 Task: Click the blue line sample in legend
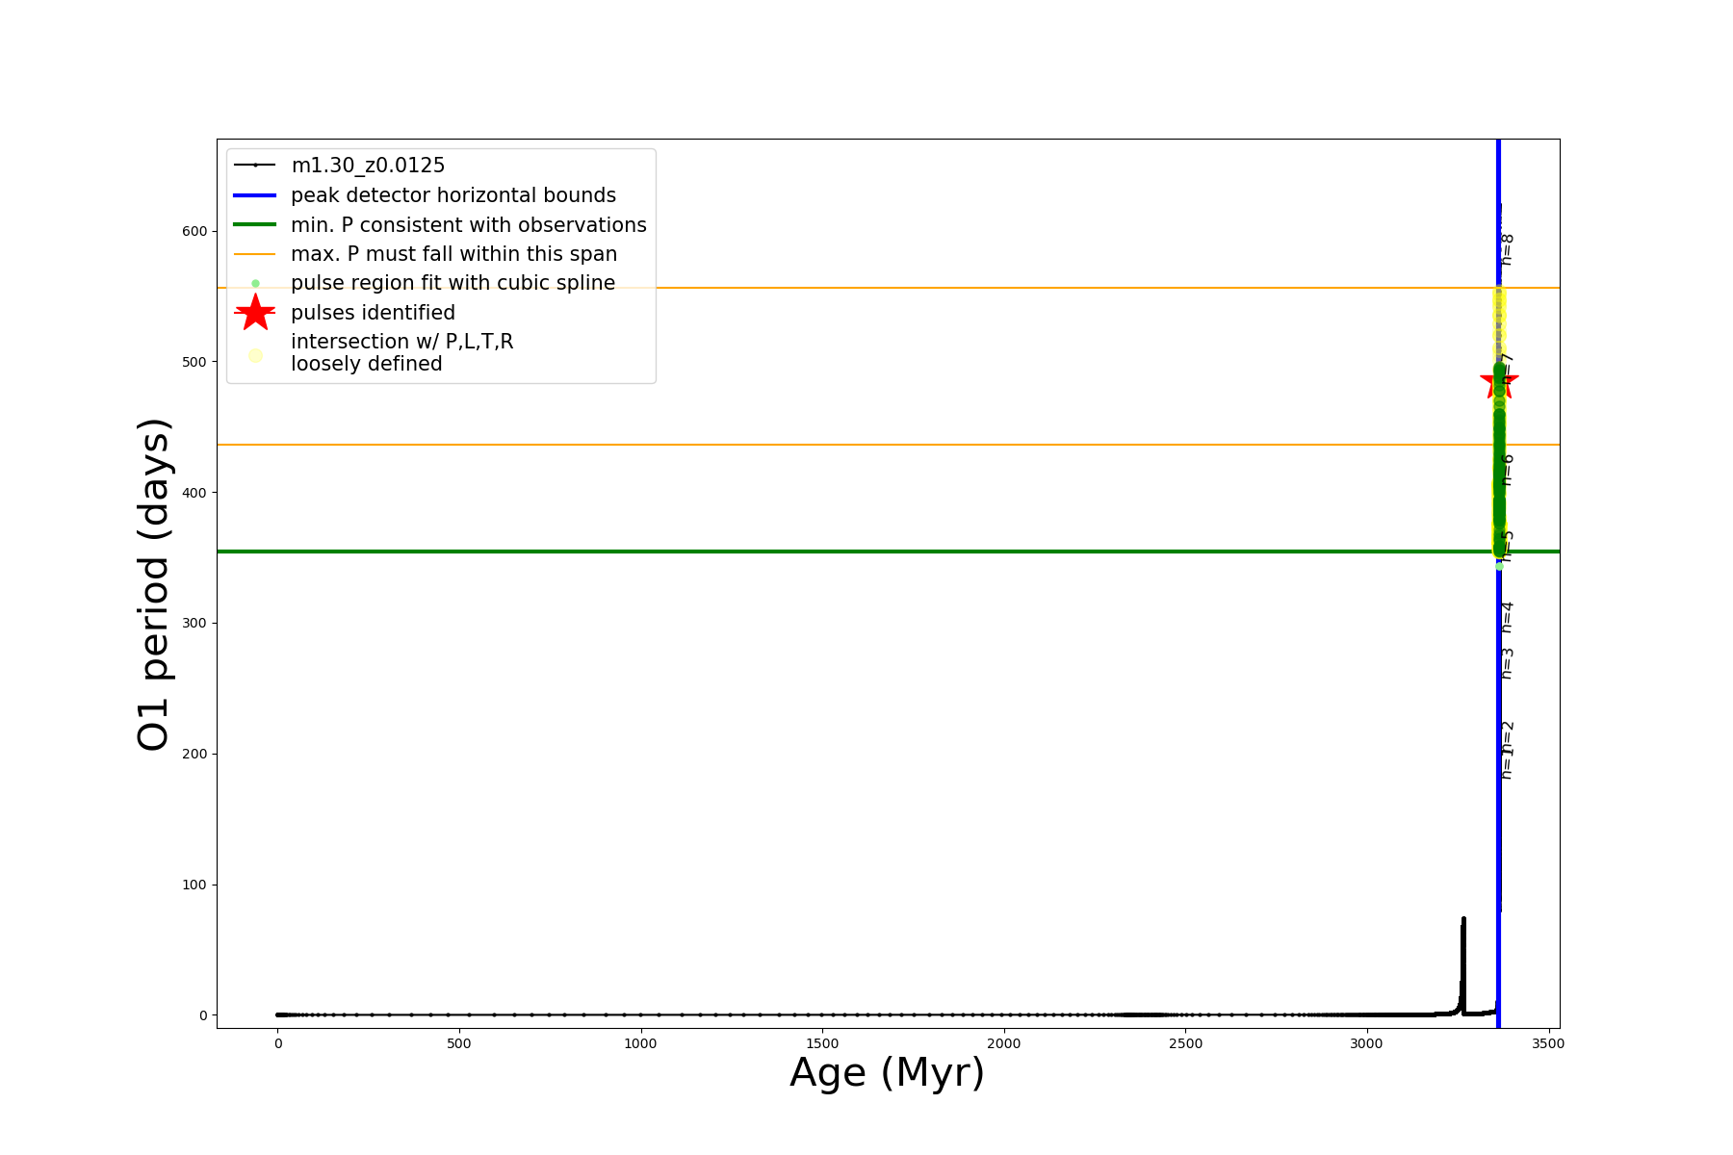(x=255, y=195)
